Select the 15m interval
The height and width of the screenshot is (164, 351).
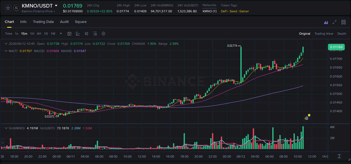click(24, 34)
